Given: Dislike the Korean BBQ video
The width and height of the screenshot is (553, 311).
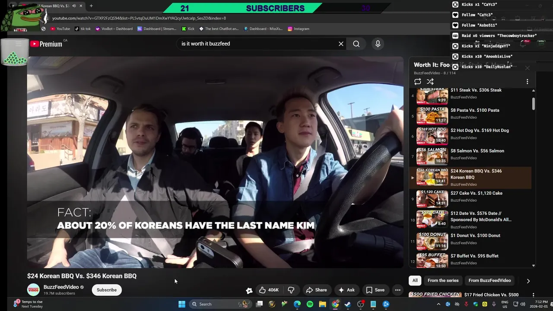Looking at the screenshot, I should pyautogui.click(x=291, y=290).
